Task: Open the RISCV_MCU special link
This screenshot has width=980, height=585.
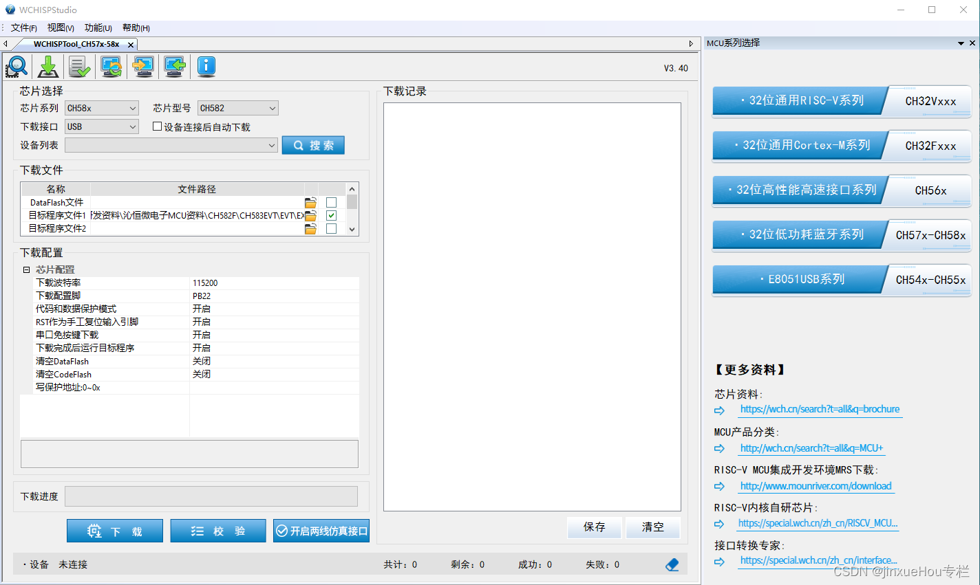Action: point(818,523)
